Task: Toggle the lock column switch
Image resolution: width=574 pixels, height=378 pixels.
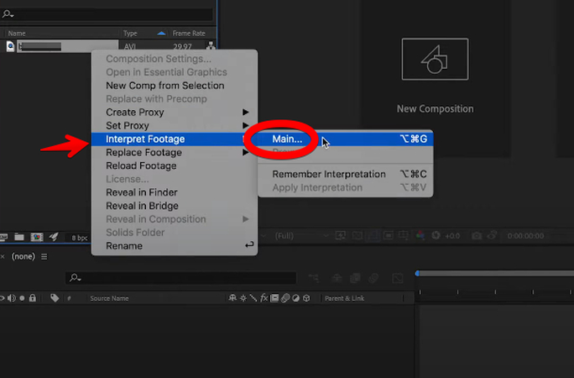Action: (33, 298)
